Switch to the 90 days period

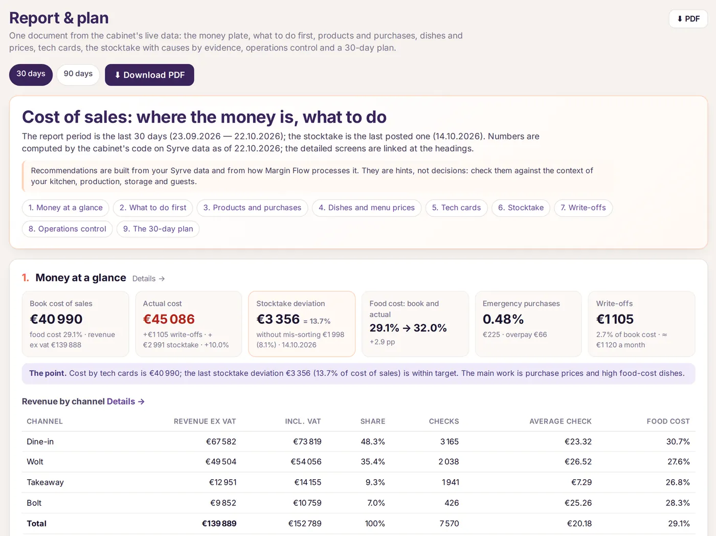coord(78,74)
